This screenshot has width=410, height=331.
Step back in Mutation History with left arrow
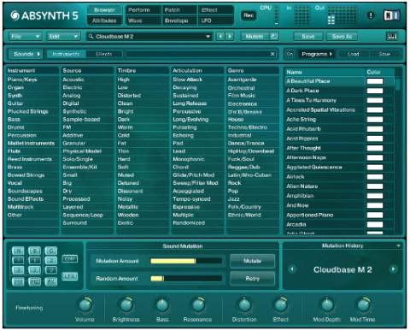[x=292, y=269]
